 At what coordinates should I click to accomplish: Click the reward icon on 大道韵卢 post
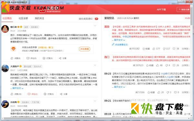(x=45, y=94)
